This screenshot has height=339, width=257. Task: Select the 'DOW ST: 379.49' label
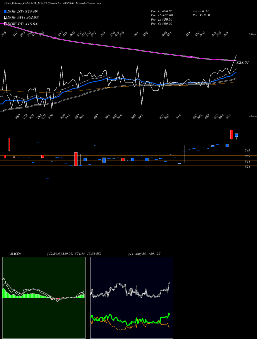(22, 11)
